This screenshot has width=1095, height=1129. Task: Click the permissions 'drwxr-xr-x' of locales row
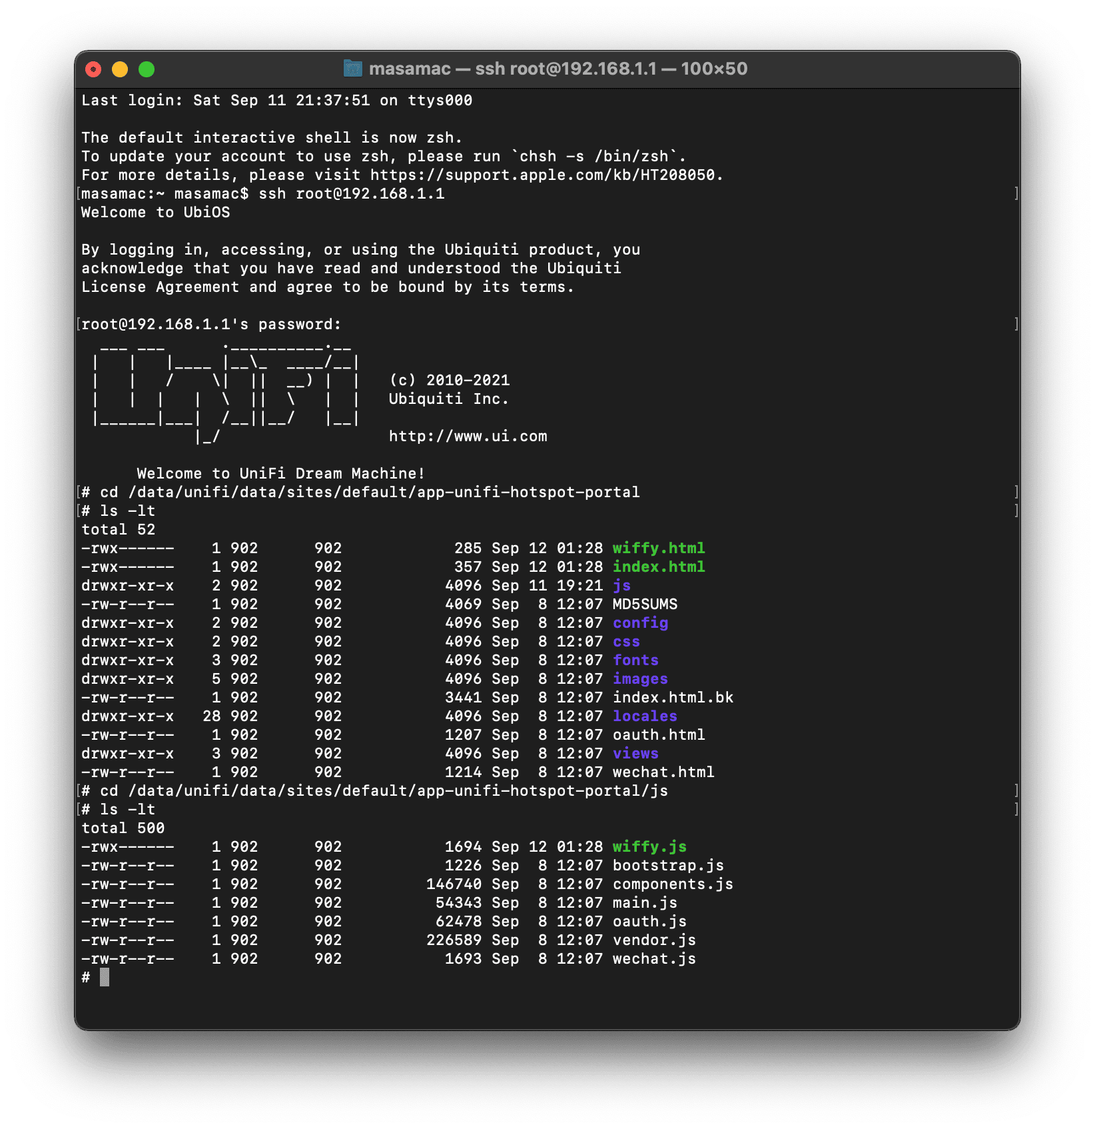tap(128, 716)
